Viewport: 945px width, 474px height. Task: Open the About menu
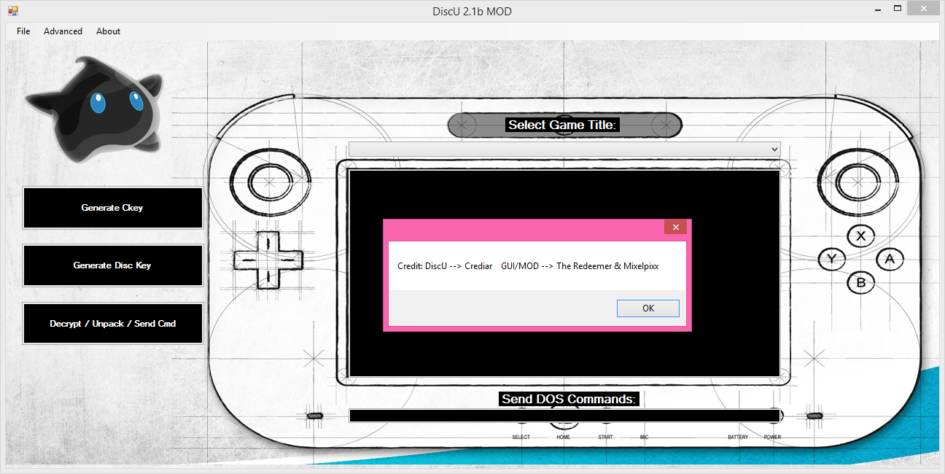(x=108, y=31)
